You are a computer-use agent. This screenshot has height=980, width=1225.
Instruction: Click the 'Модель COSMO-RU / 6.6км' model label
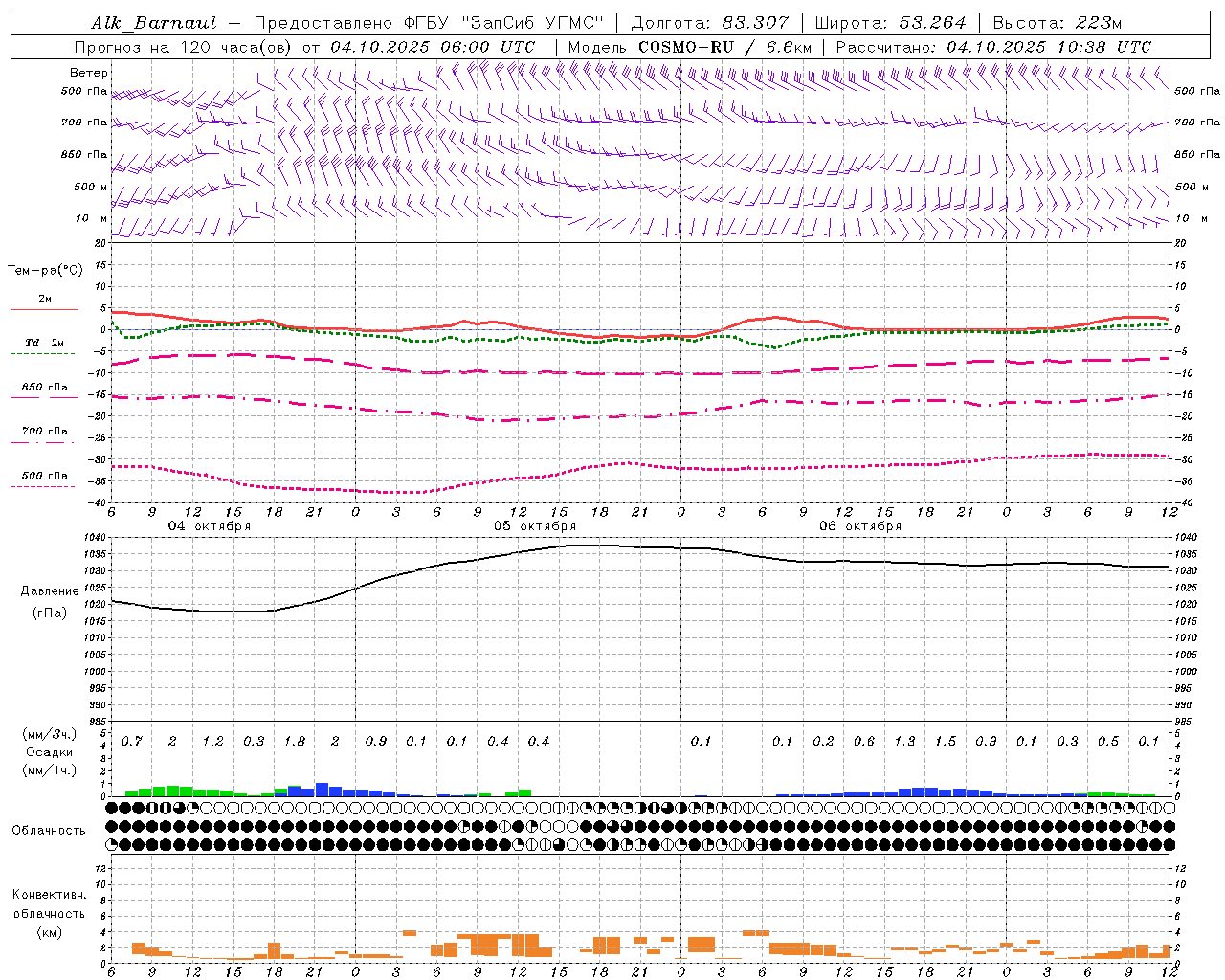click(x=690, y=47)
